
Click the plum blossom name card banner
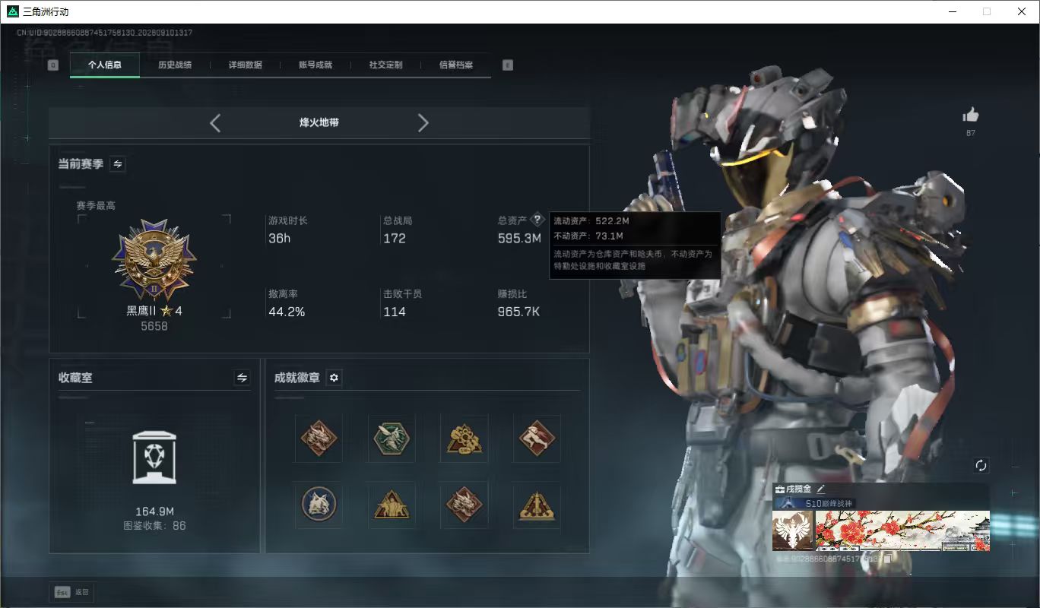tap(902, 530)
